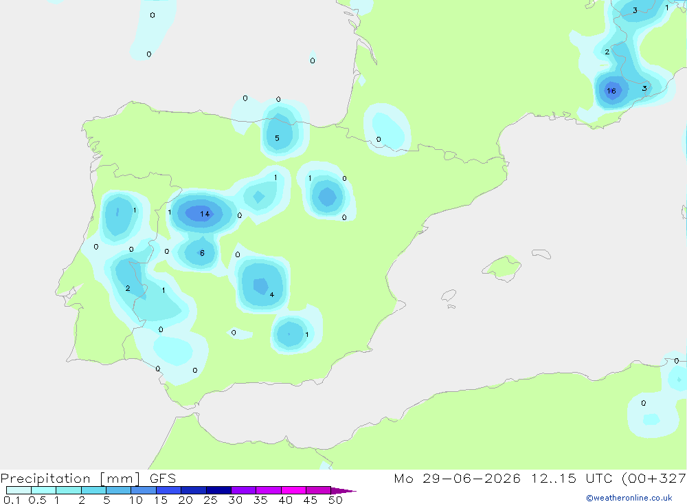Click the legend label '30'
This screenshot has height=504, width=687.
coord(235,500)
